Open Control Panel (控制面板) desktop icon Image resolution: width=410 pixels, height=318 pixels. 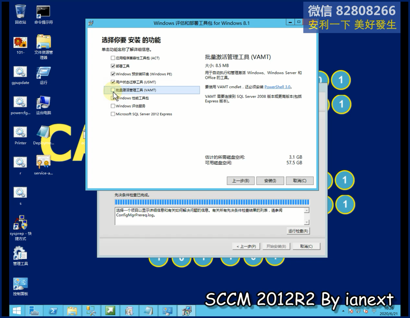[x=20, y=287]
